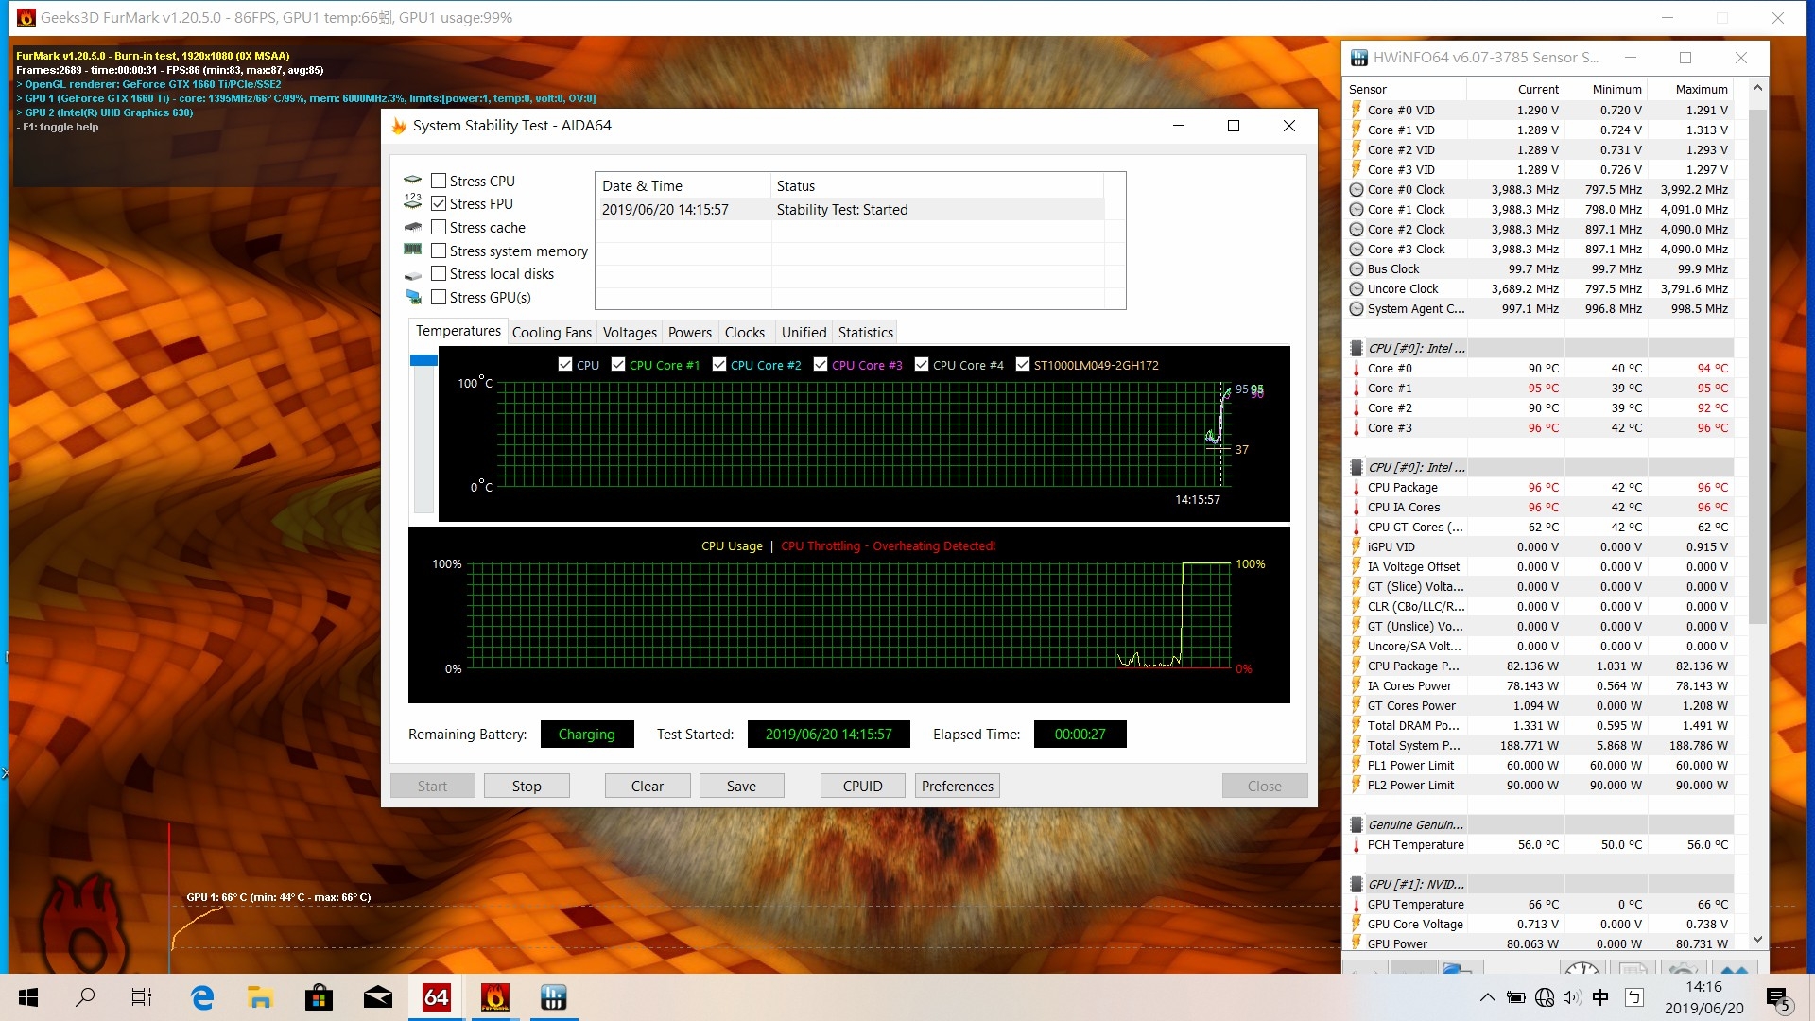Open Microsoft Store taskbar icon

click(319, 997)
